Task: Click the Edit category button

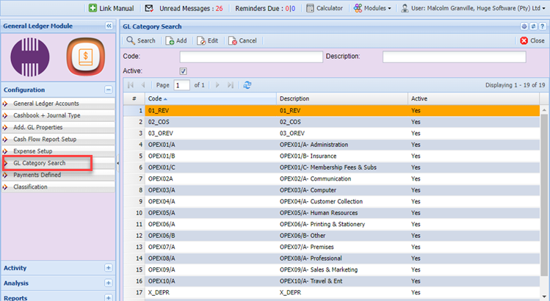Action: pyautogui.click(x=206, y=40)
